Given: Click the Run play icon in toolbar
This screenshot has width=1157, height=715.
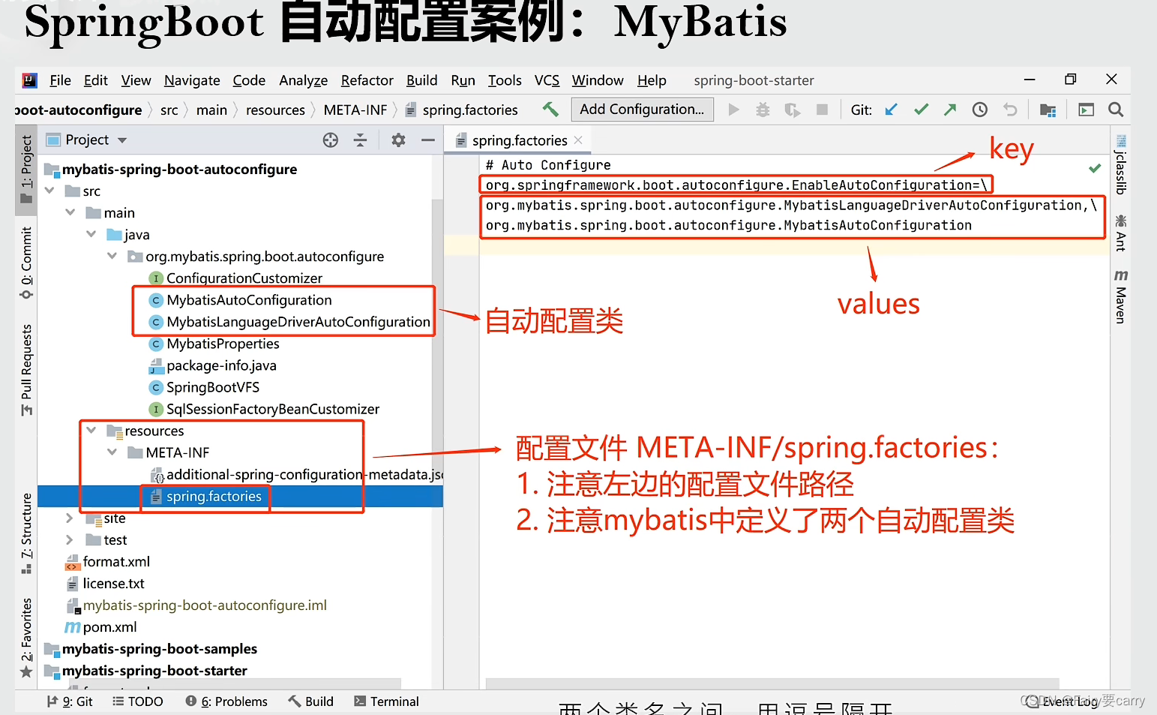Looking at the screenshot, I should 734,110.
